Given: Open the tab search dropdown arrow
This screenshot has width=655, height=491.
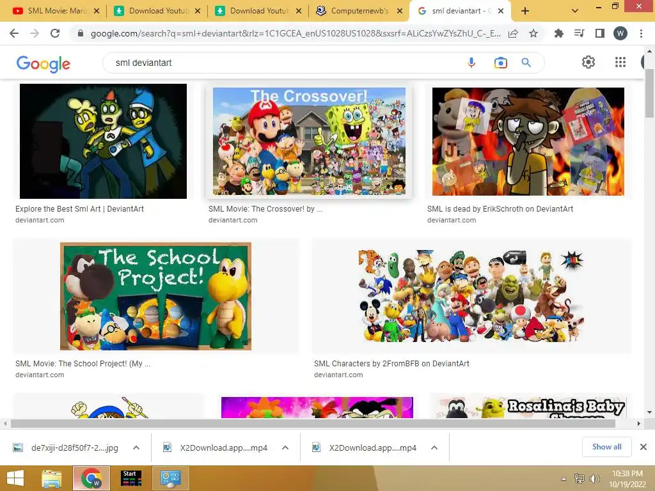Looking at the screenshot, I should (x=575, y=11).
